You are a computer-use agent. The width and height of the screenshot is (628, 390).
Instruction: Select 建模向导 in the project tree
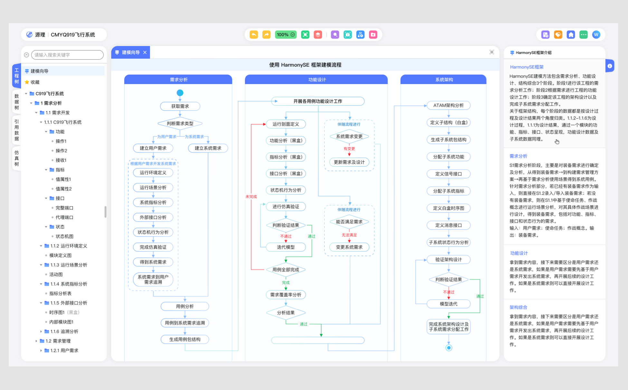click(63, 71)
